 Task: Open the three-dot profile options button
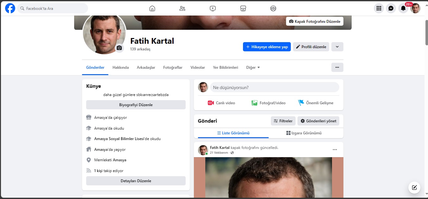[x=337, y=67]
